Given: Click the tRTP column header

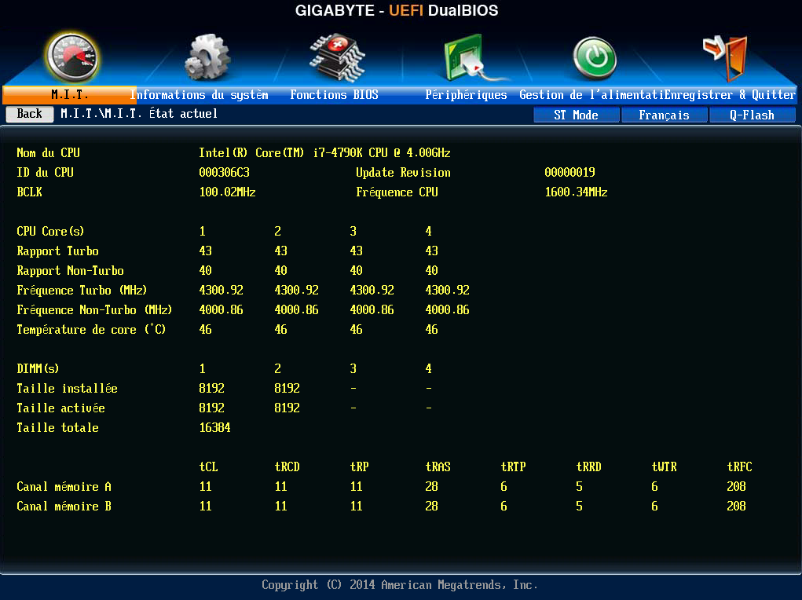Looking at the screenshot, I should click(513, 467).
